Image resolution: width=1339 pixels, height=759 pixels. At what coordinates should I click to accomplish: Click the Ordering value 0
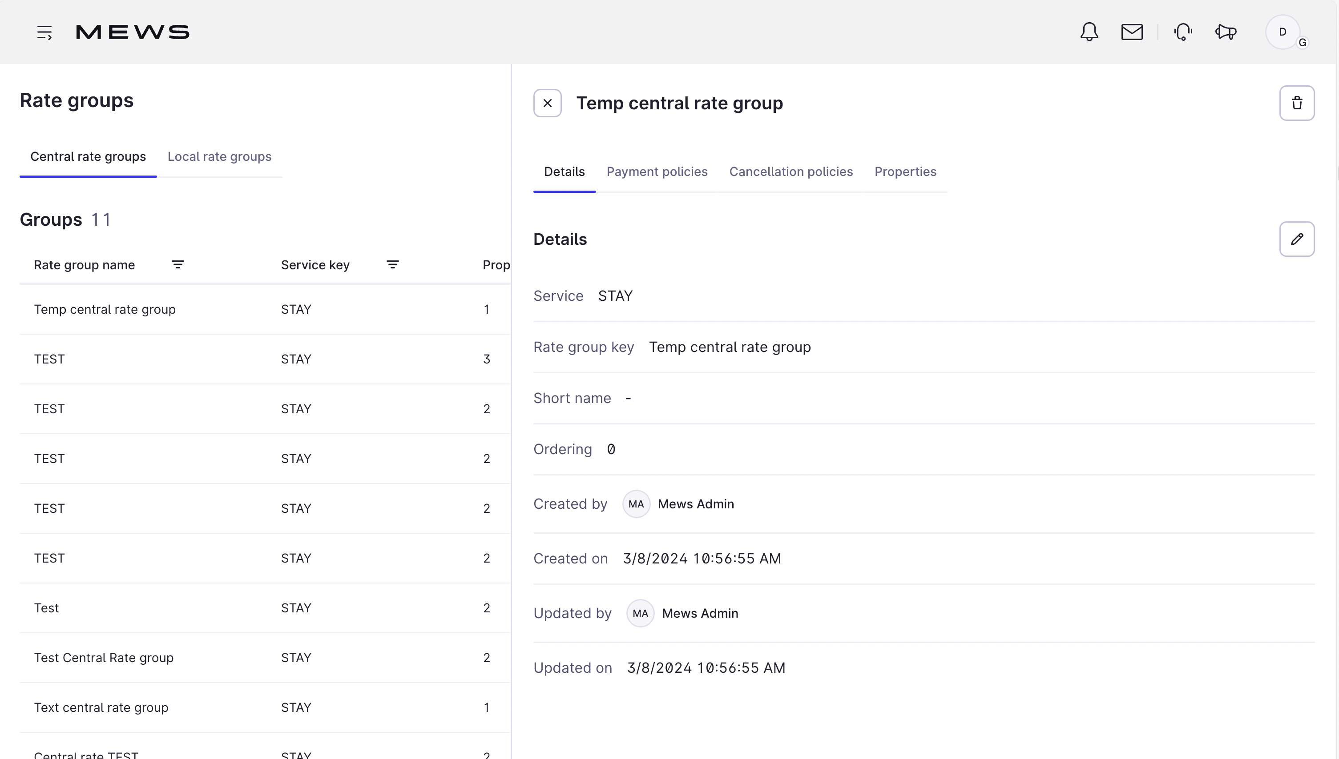pyautogui.click(x=611, y=449)
